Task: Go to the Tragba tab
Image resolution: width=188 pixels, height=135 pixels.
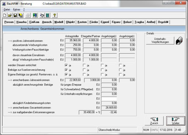Action: pos(139,22)
